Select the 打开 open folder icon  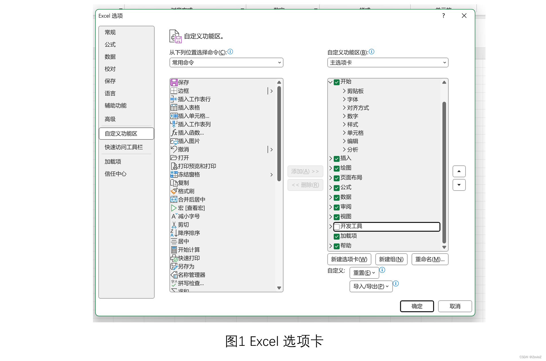[x=174, y=158]
